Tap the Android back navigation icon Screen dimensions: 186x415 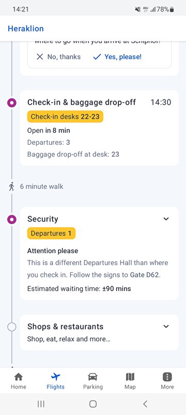(145, 404)
